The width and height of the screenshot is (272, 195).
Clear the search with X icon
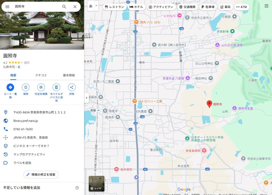tap(75, 7)
